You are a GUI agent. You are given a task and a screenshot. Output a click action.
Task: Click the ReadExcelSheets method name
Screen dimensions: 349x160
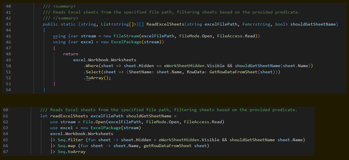(165, 24)
